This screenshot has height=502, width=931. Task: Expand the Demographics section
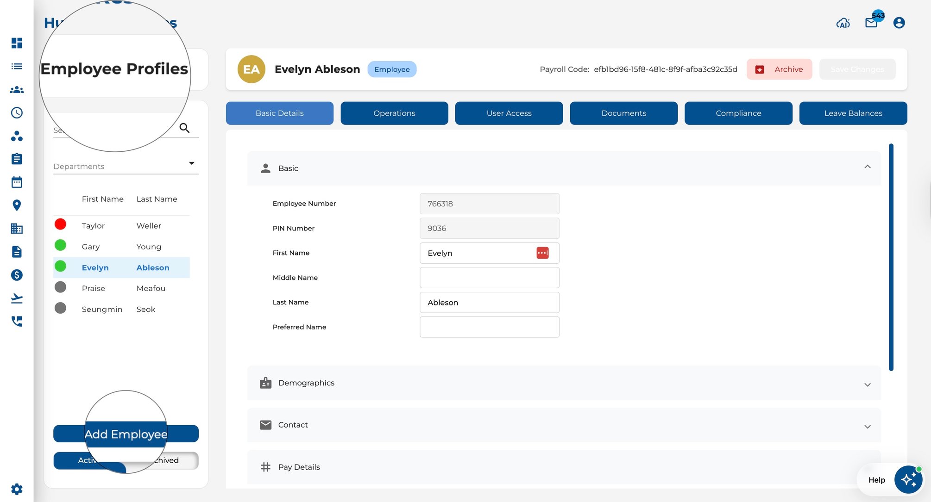(564, 383)
